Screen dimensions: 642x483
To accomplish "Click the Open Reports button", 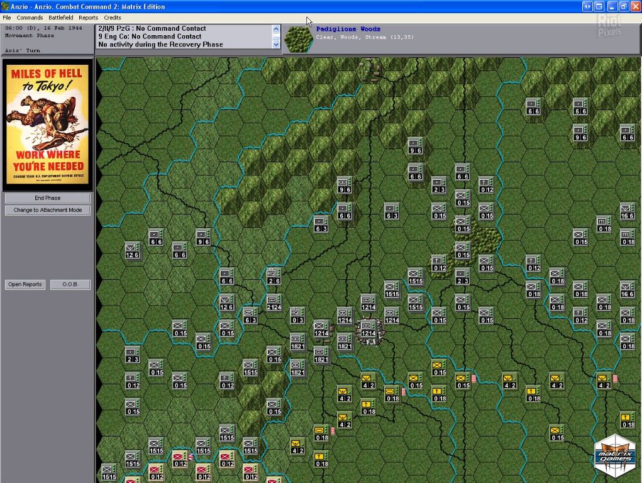I will point(25,284).
